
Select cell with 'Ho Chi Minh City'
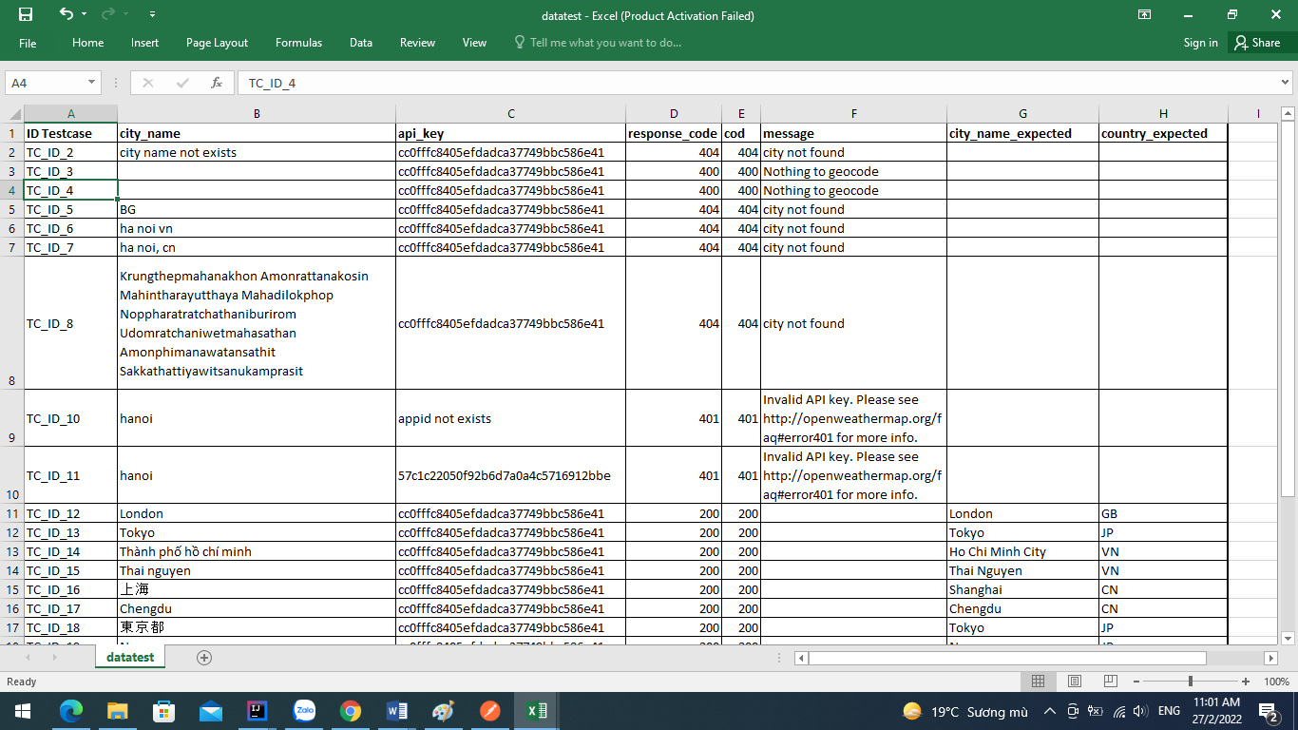tap(1022, 551)
